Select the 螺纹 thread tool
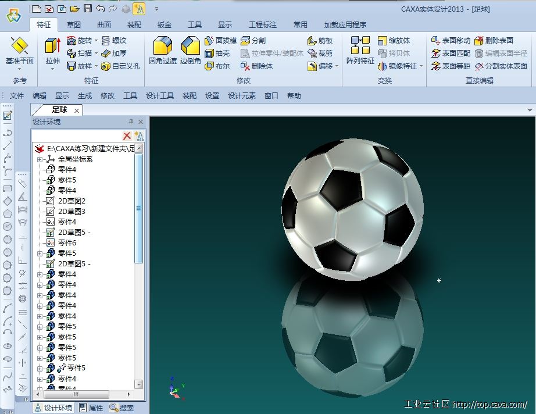The height and width of the screenshot is (414, 536). click(113, 41)
